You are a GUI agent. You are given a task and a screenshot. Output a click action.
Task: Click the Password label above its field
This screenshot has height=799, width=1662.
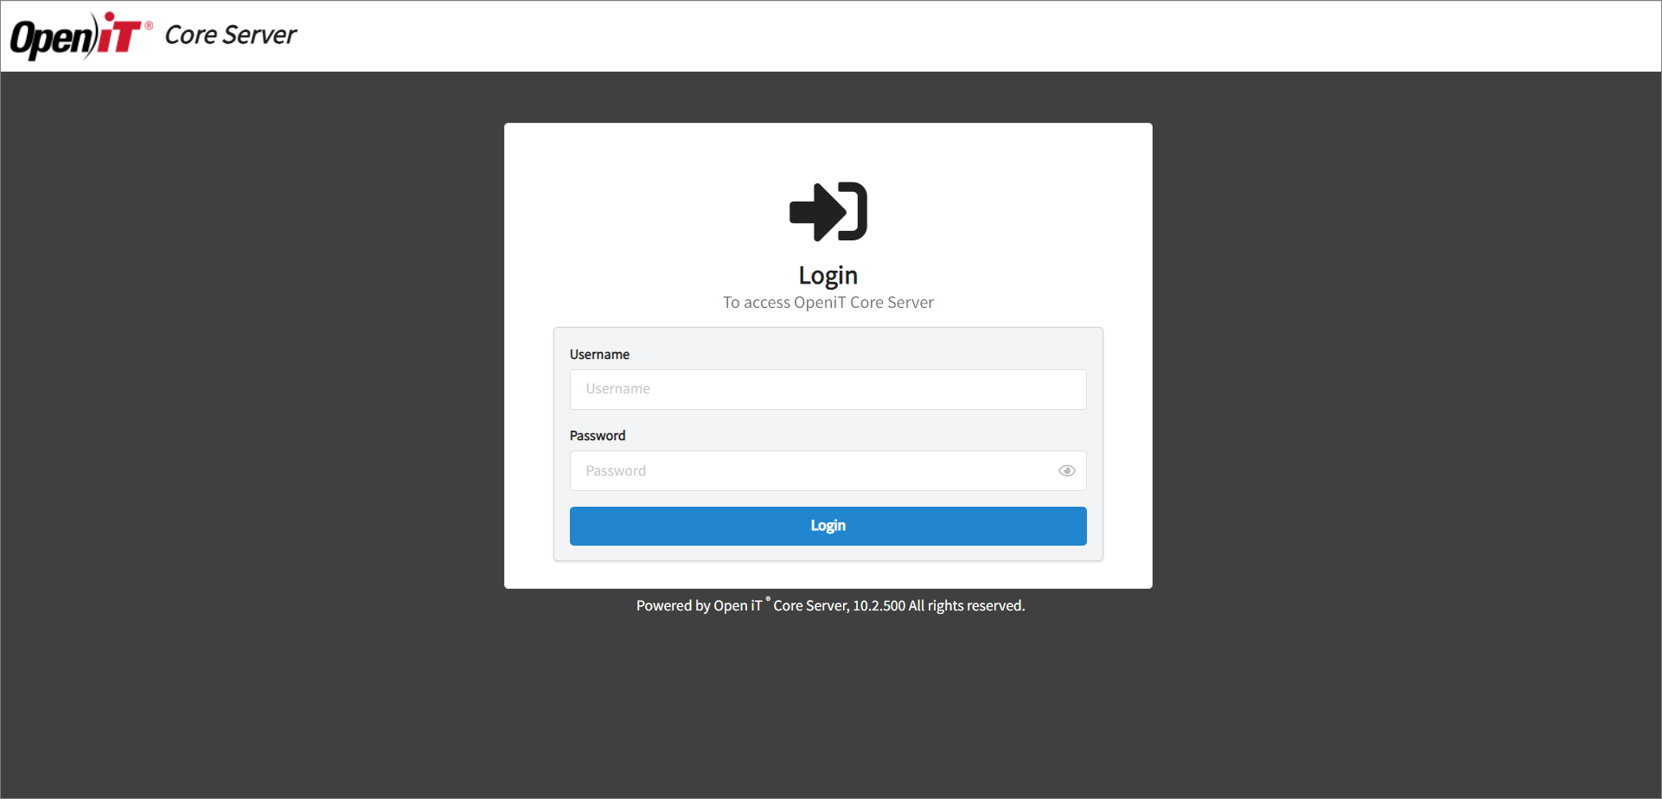pyautogui.click(x=598, y=435)
